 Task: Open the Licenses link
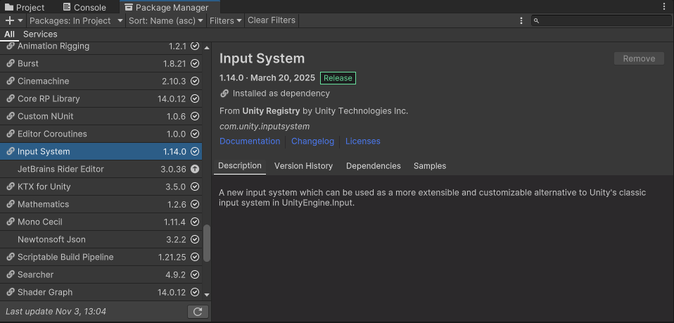coord(363,141)
